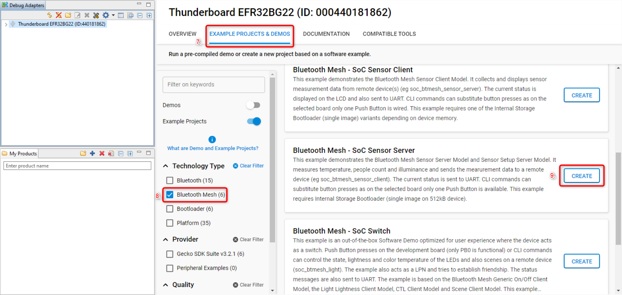
Task: Select the Debug Adapters tab
Action: click(23, 5)
